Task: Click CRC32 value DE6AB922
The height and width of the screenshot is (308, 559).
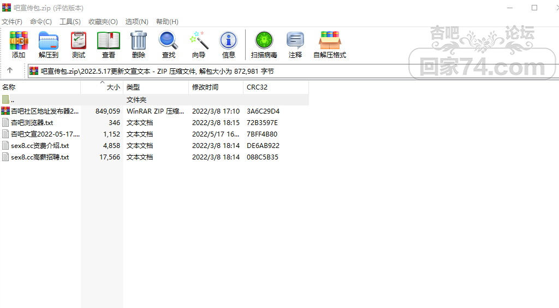Action: [x=263, y=145]
